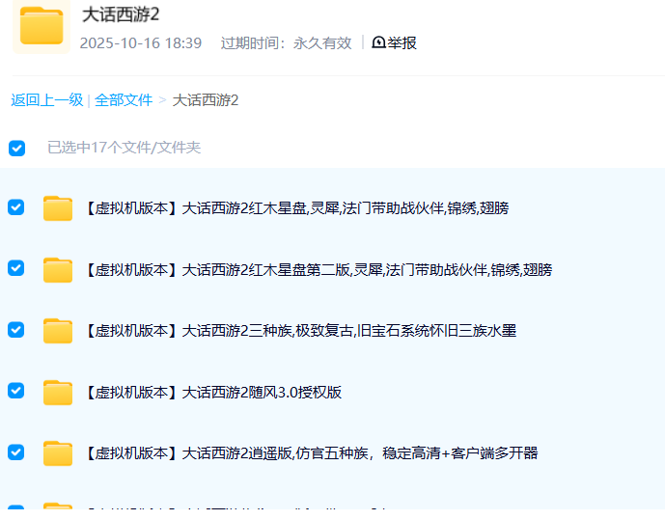Click folder icon for 随风3.0授权版 row
Image resolution: width=665 pixels, height=520 pixels.
(58, 392)
